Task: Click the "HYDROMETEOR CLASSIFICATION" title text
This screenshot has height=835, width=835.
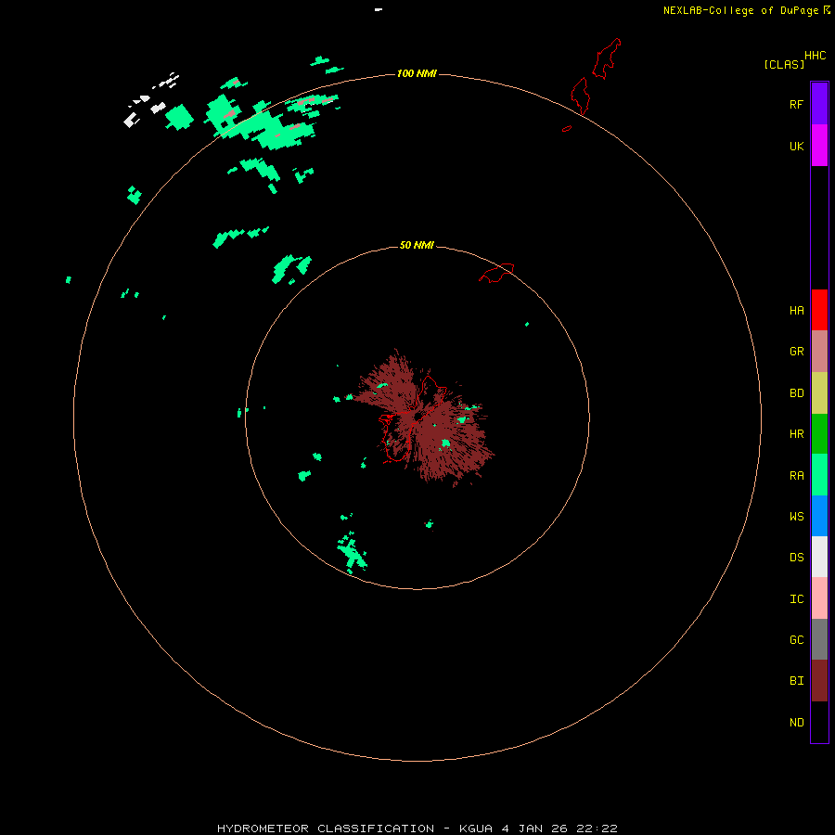Action: click(326, 829)
